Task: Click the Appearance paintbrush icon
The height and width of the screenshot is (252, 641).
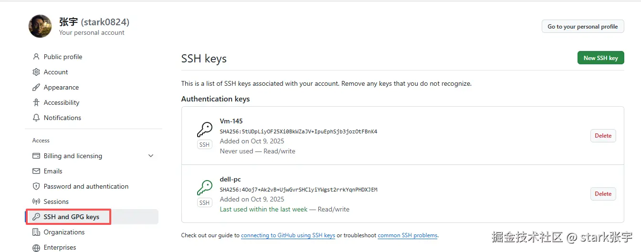Action: [36, 87]
